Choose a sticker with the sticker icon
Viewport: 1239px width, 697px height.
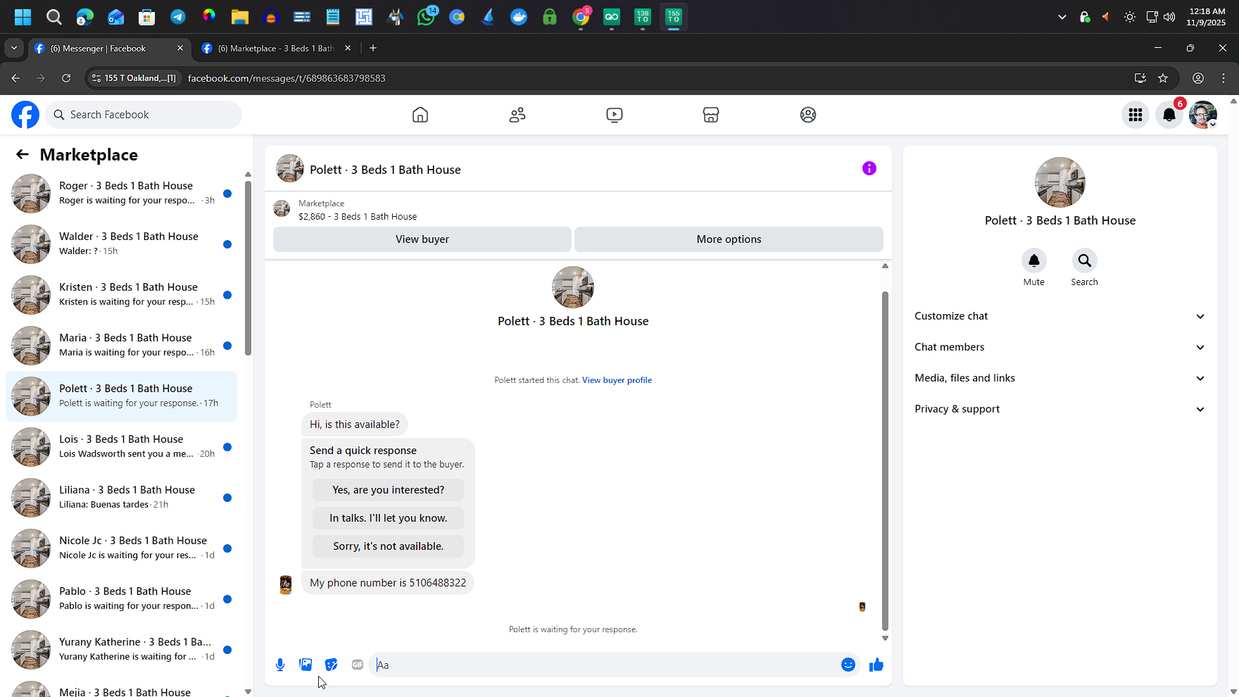pos(332,665)
